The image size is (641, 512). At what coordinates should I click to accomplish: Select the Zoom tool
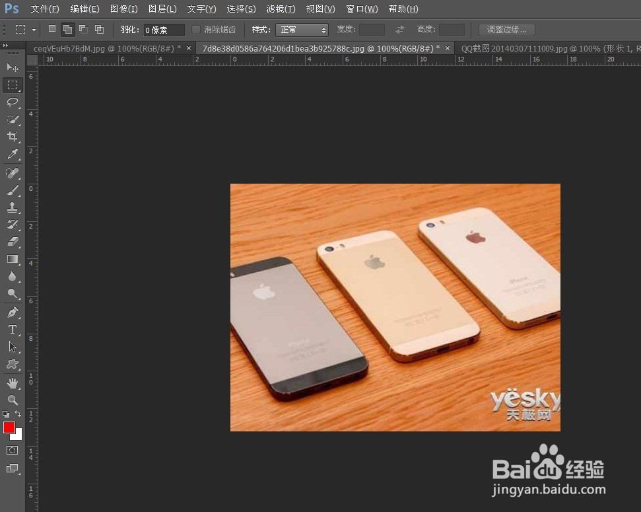pyautogui.click(x=13, y=400)
